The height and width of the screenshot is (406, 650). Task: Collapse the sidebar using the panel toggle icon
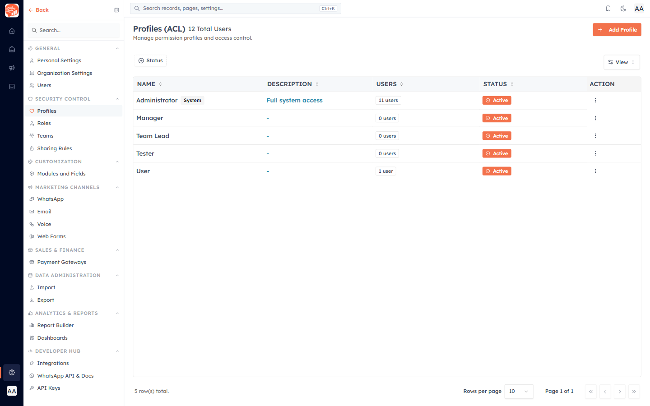point(116,10)
